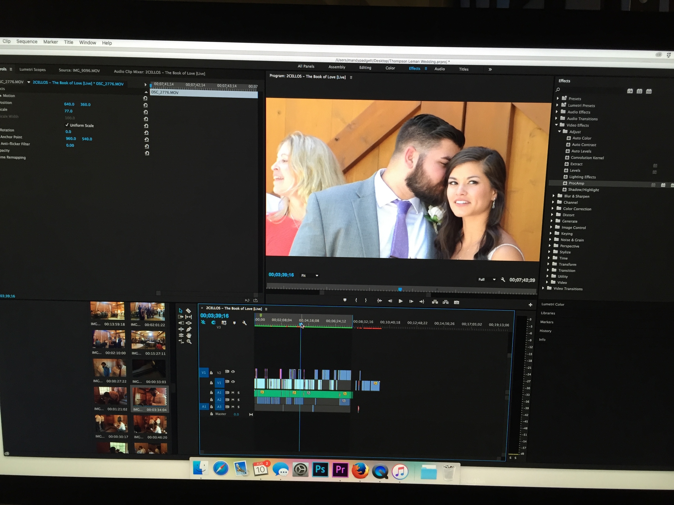Image resolution: width=674 pixels, height=505 pixels.
Task: Open the Fit zoom level dropdown
Action: 310,276
